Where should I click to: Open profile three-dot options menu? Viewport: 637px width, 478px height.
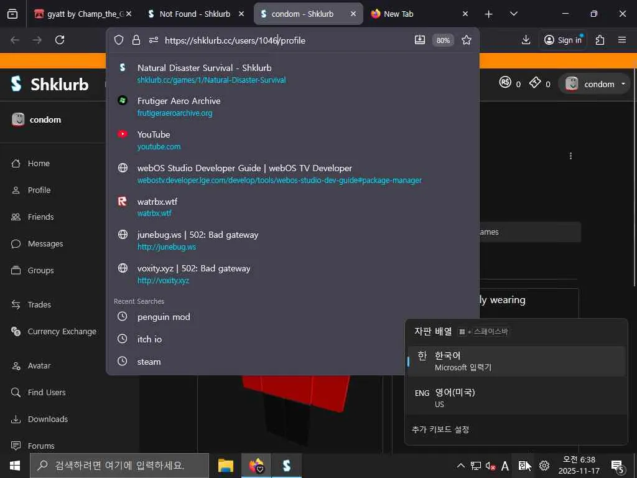571,156
